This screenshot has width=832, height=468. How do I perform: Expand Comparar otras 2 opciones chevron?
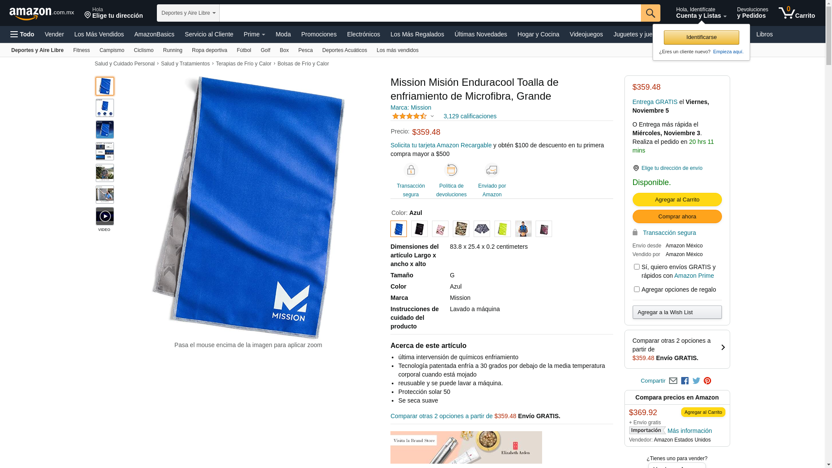[x=722, y=348]
